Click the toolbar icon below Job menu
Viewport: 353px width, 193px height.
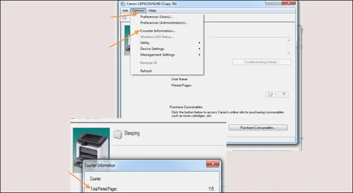pos(124,18)
